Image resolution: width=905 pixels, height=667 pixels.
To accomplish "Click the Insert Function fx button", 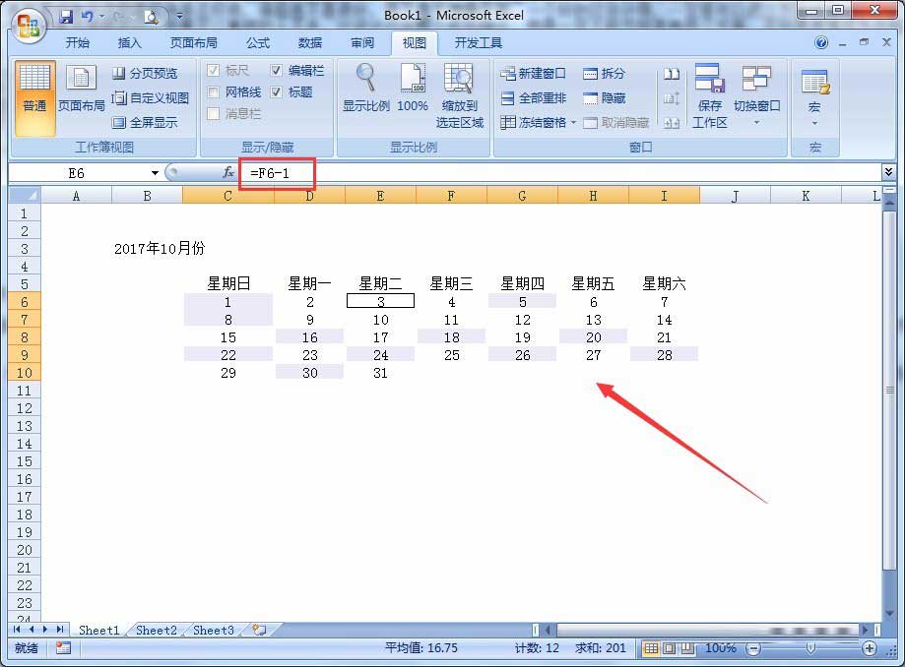I will tap(228, 172).
